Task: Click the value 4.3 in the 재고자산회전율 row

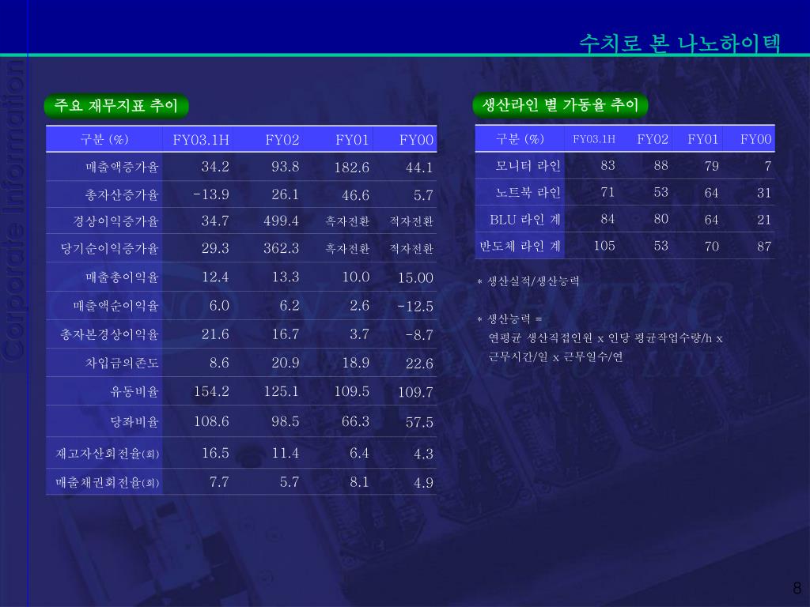Action: click(x=424, y=454)
